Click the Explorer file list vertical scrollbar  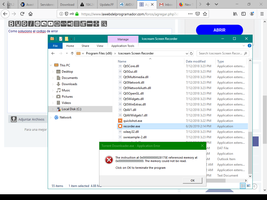pyautogui.click(x=250, y=153)
